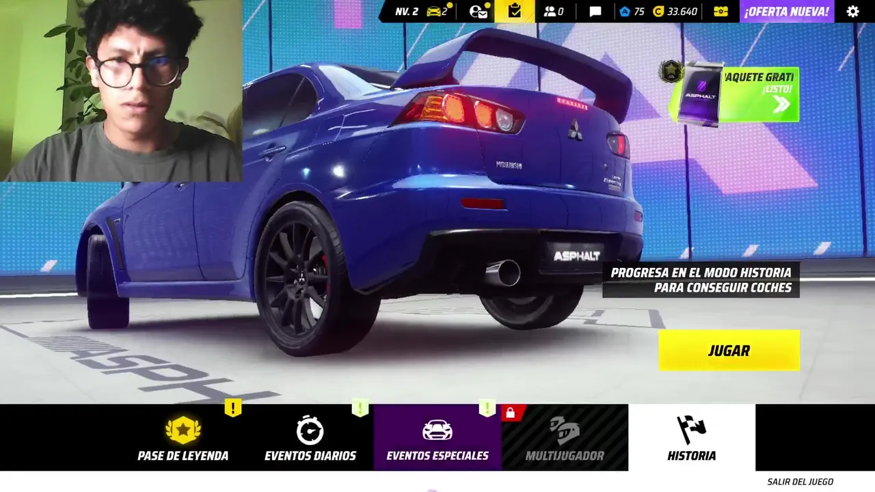Open the friends club icon

pyautogui.click(x=553, y=12)
